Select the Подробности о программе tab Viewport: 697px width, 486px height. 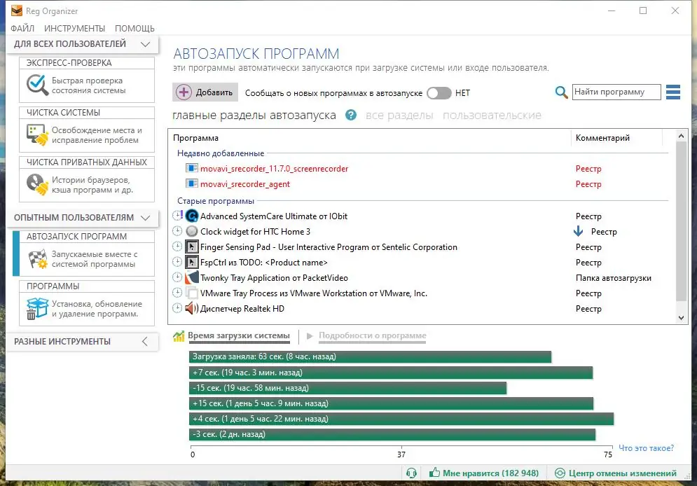(373, 336)
